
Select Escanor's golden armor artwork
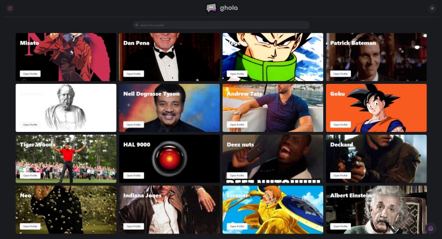273,210
